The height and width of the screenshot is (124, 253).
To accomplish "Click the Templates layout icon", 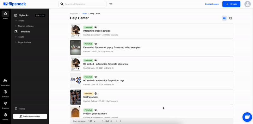I will pyautogui.click(x=16, y=32).
